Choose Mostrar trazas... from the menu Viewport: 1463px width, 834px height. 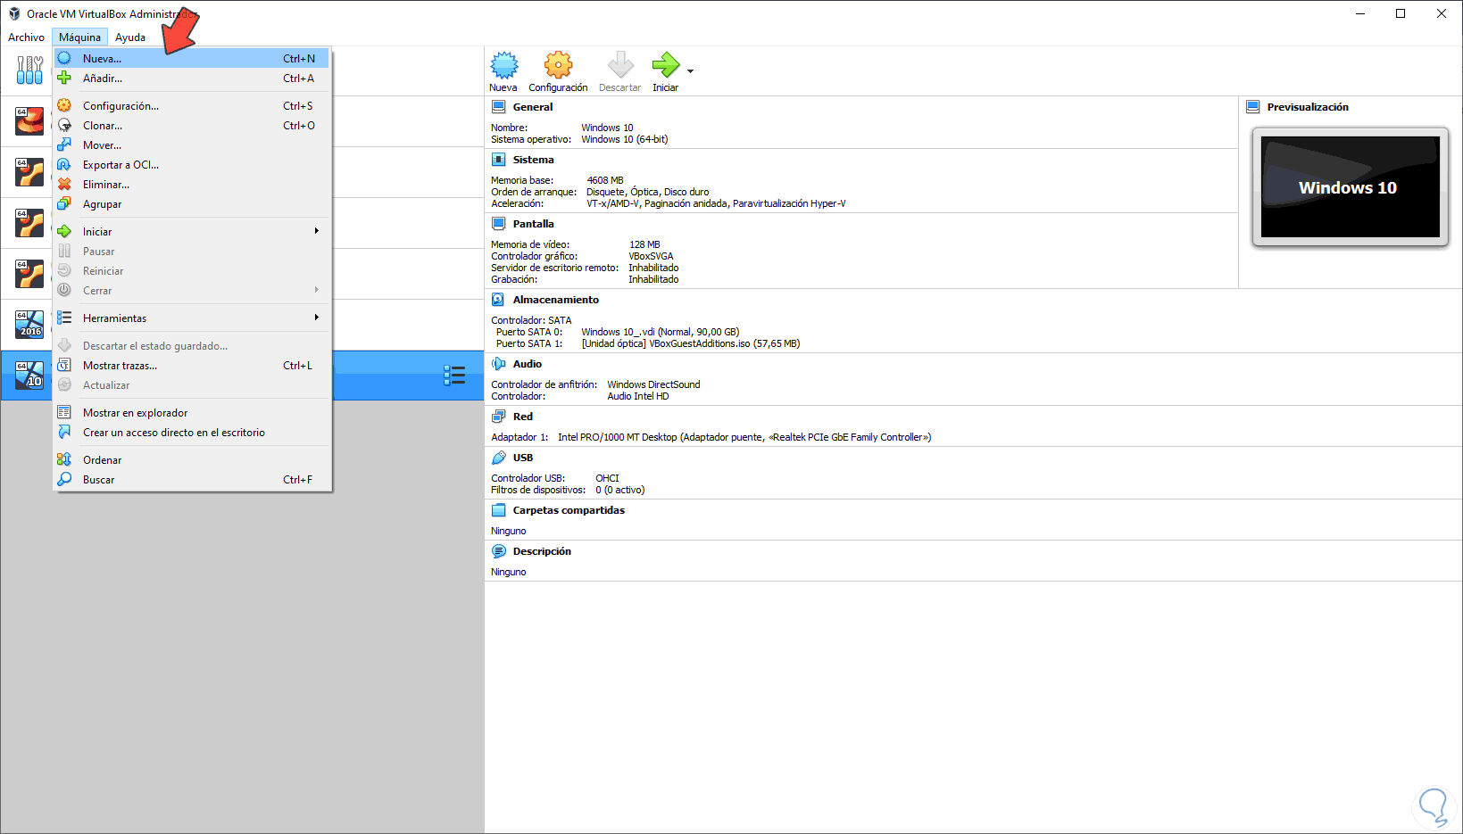click(x=191, y=366)
